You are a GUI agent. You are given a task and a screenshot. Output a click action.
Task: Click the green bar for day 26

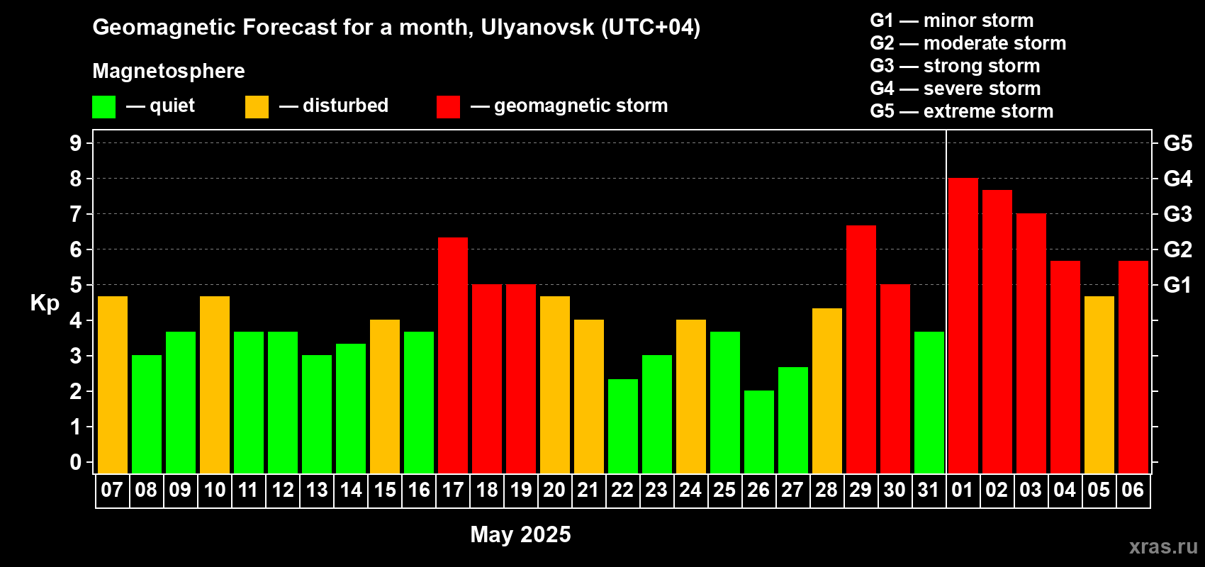pyautogui.click(x=759, y=432)
